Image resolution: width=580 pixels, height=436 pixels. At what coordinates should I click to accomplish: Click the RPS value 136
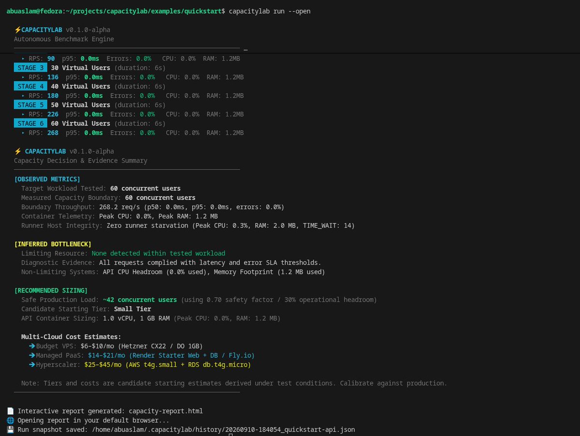click(x=53, y=77)
